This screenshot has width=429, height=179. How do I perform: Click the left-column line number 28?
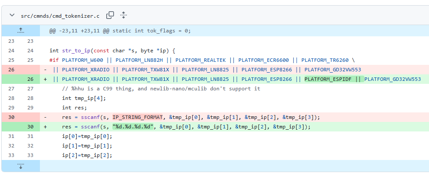[x=11, y=98]
